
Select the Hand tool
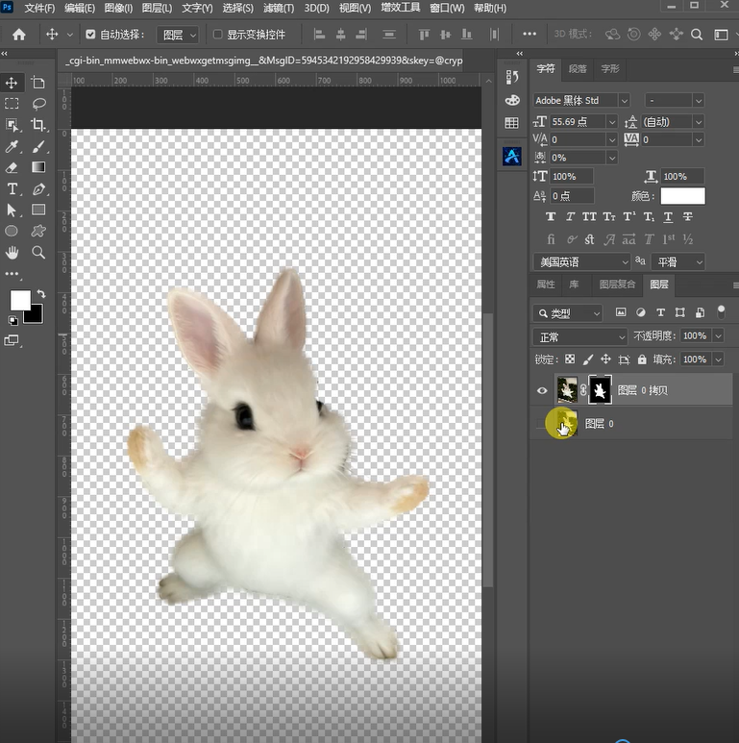pyautogui.click(x=12, y=252)
